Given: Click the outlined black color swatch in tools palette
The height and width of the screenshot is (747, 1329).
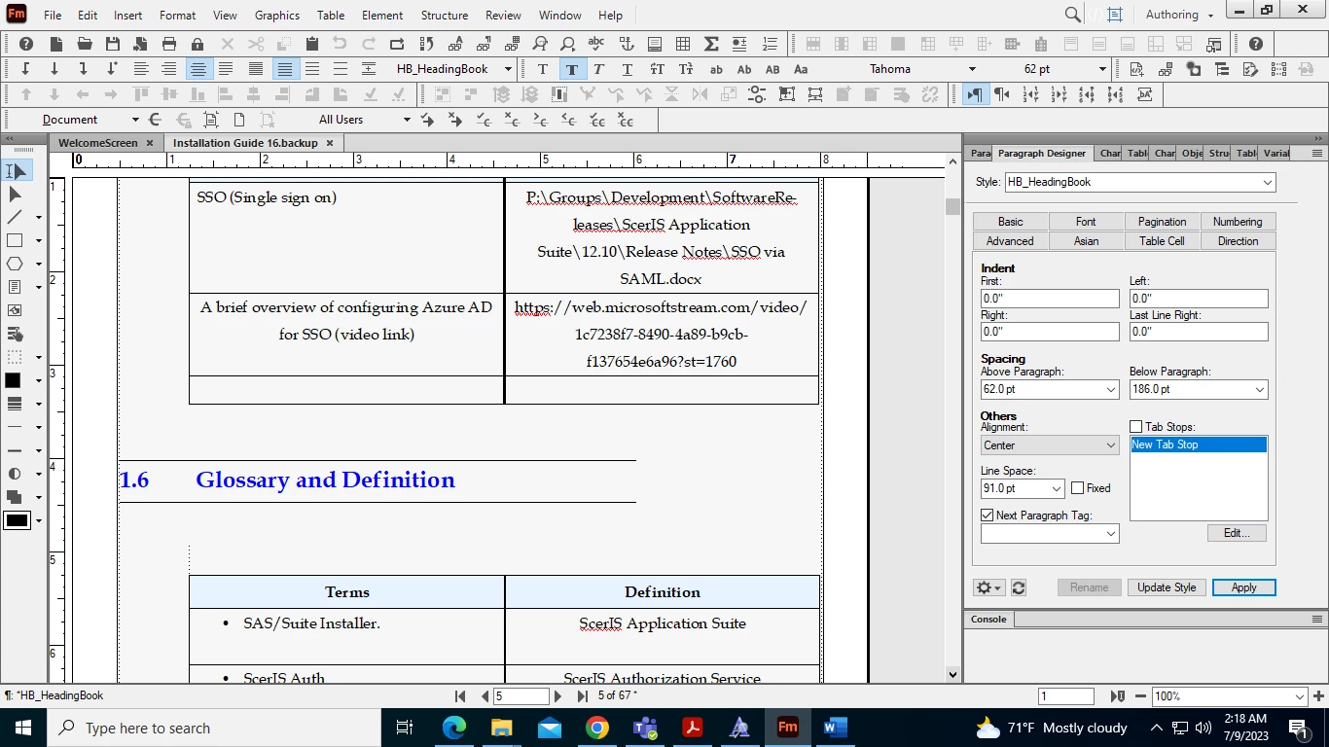Looking at the screenshot, I should click(18, 520).
